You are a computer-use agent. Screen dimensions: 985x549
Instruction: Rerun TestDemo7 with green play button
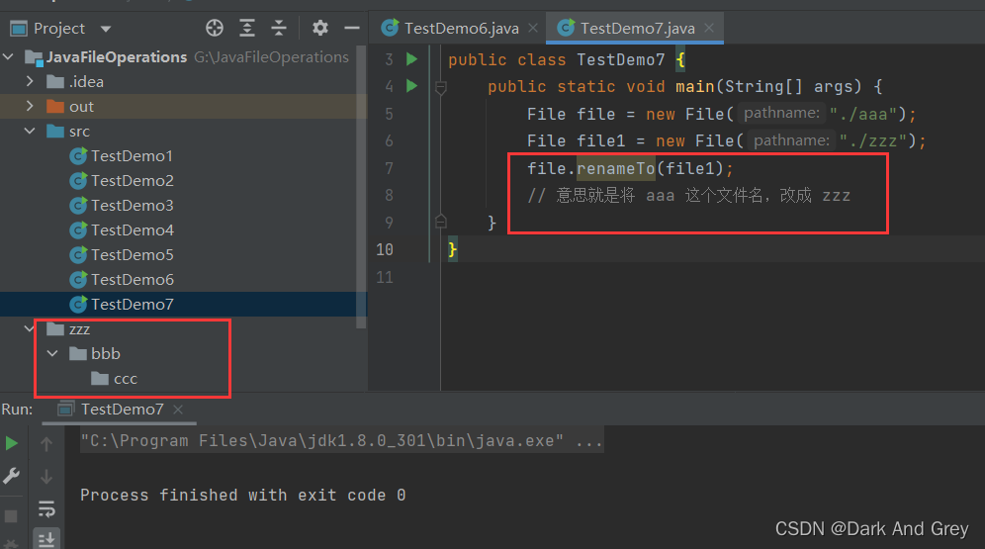coord(11,443)
